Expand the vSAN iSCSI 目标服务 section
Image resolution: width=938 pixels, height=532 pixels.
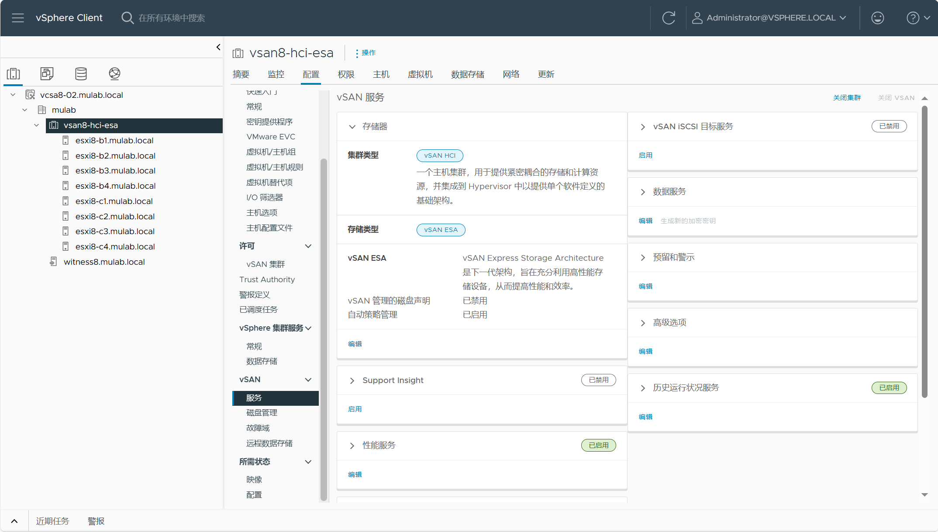[643, 127]
